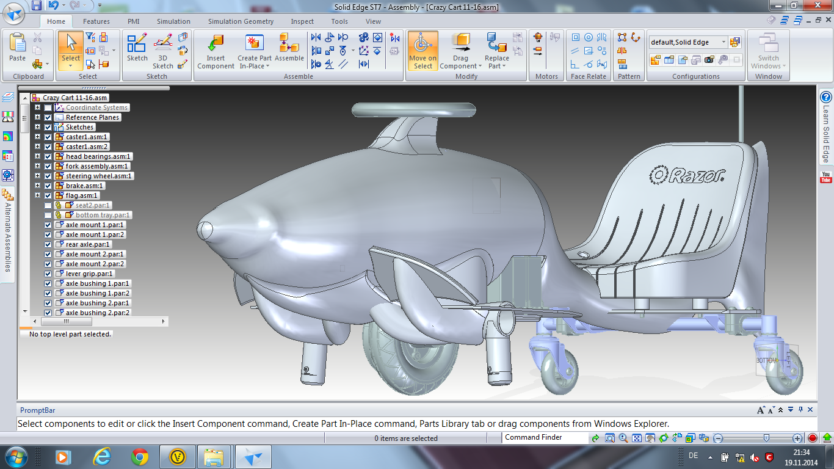Click Switch Windows button
This screenshot has height=469, width=834.
[x=769, y=51]
